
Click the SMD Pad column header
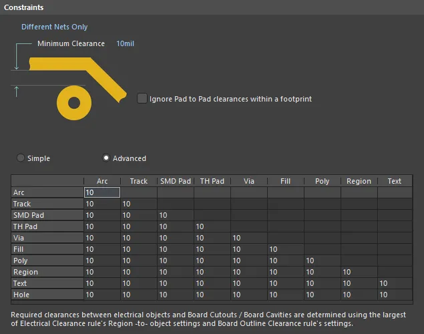176,181
